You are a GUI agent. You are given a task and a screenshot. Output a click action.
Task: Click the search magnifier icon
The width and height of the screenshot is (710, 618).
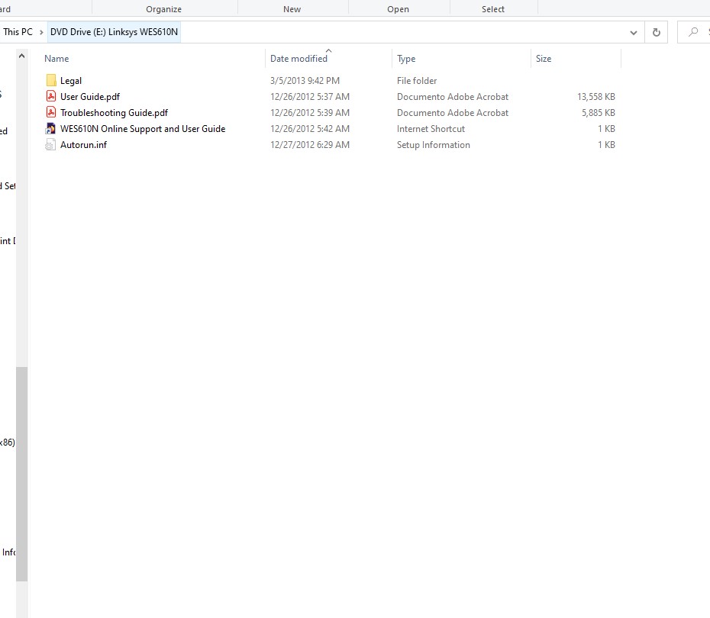(x=693, y=32)
